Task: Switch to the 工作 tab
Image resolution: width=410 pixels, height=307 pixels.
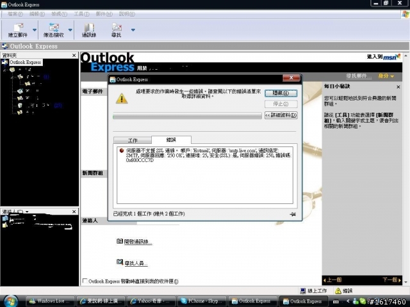Action: tap(133, 140)
